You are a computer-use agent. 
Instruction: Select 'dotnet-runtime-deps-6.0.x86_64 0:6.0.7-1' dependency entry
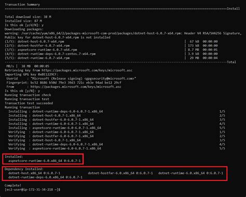[45, 177]
